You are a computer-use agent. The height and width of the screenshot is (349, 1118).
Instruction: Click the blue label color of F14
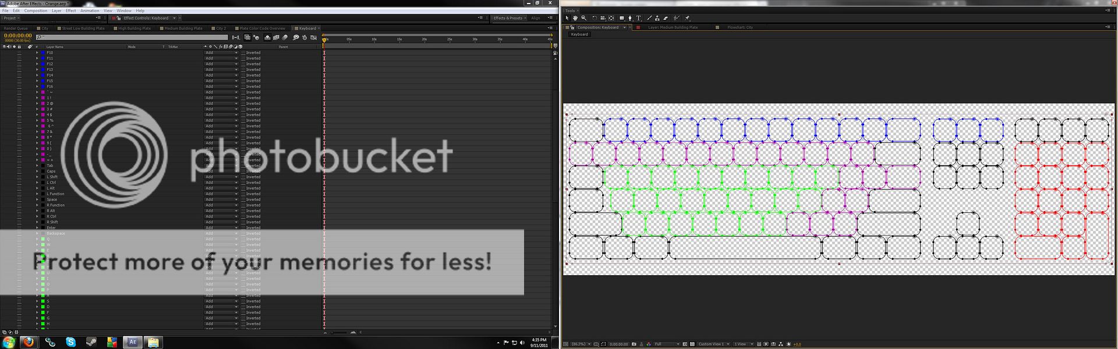pyautogui.click(x=43, y=75)
